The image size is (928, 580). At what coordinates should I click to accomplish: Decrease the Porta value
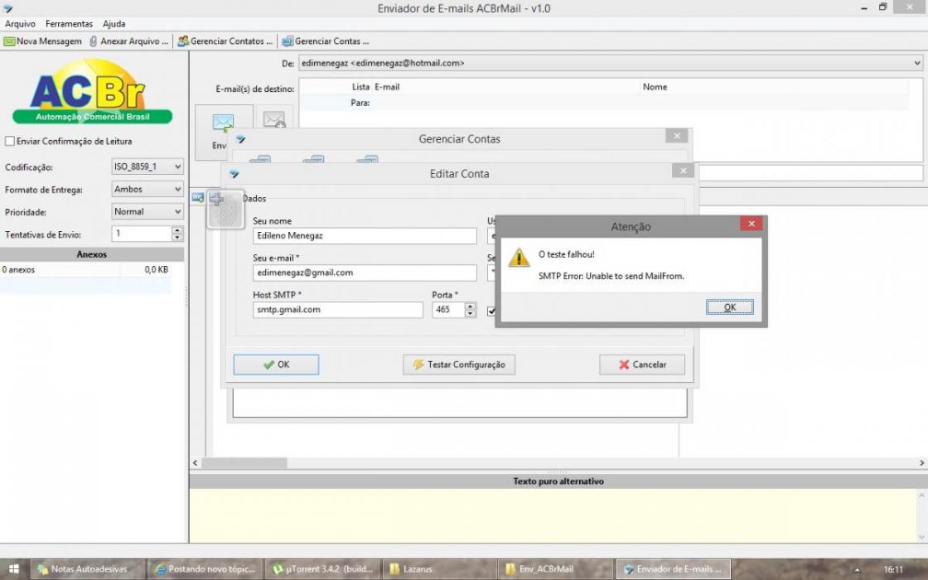point(471,313)
